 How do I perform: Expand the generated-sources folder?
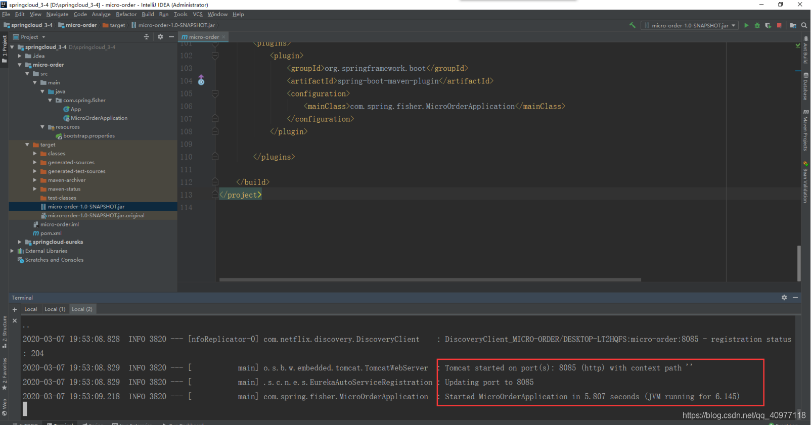(x=35, y=162)
